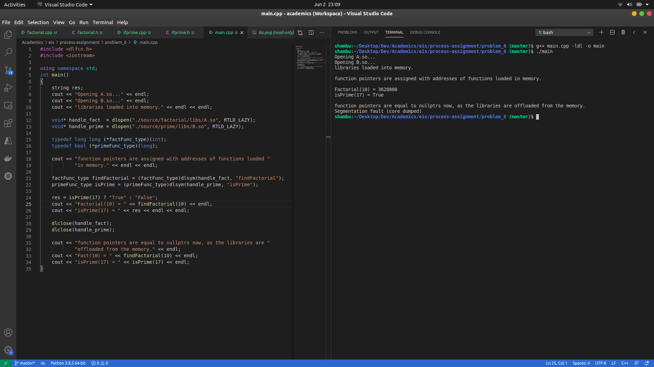The height and width of the screenshot is (367, 654).
Task: Close the main.cpp editor tab
Action: (242, 33)
